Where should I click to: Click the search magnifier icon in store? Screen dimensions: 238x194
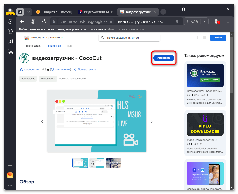click(x=103, y=38)
